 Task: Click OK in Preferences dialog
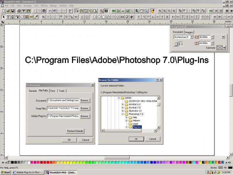(x=69, y=140)
